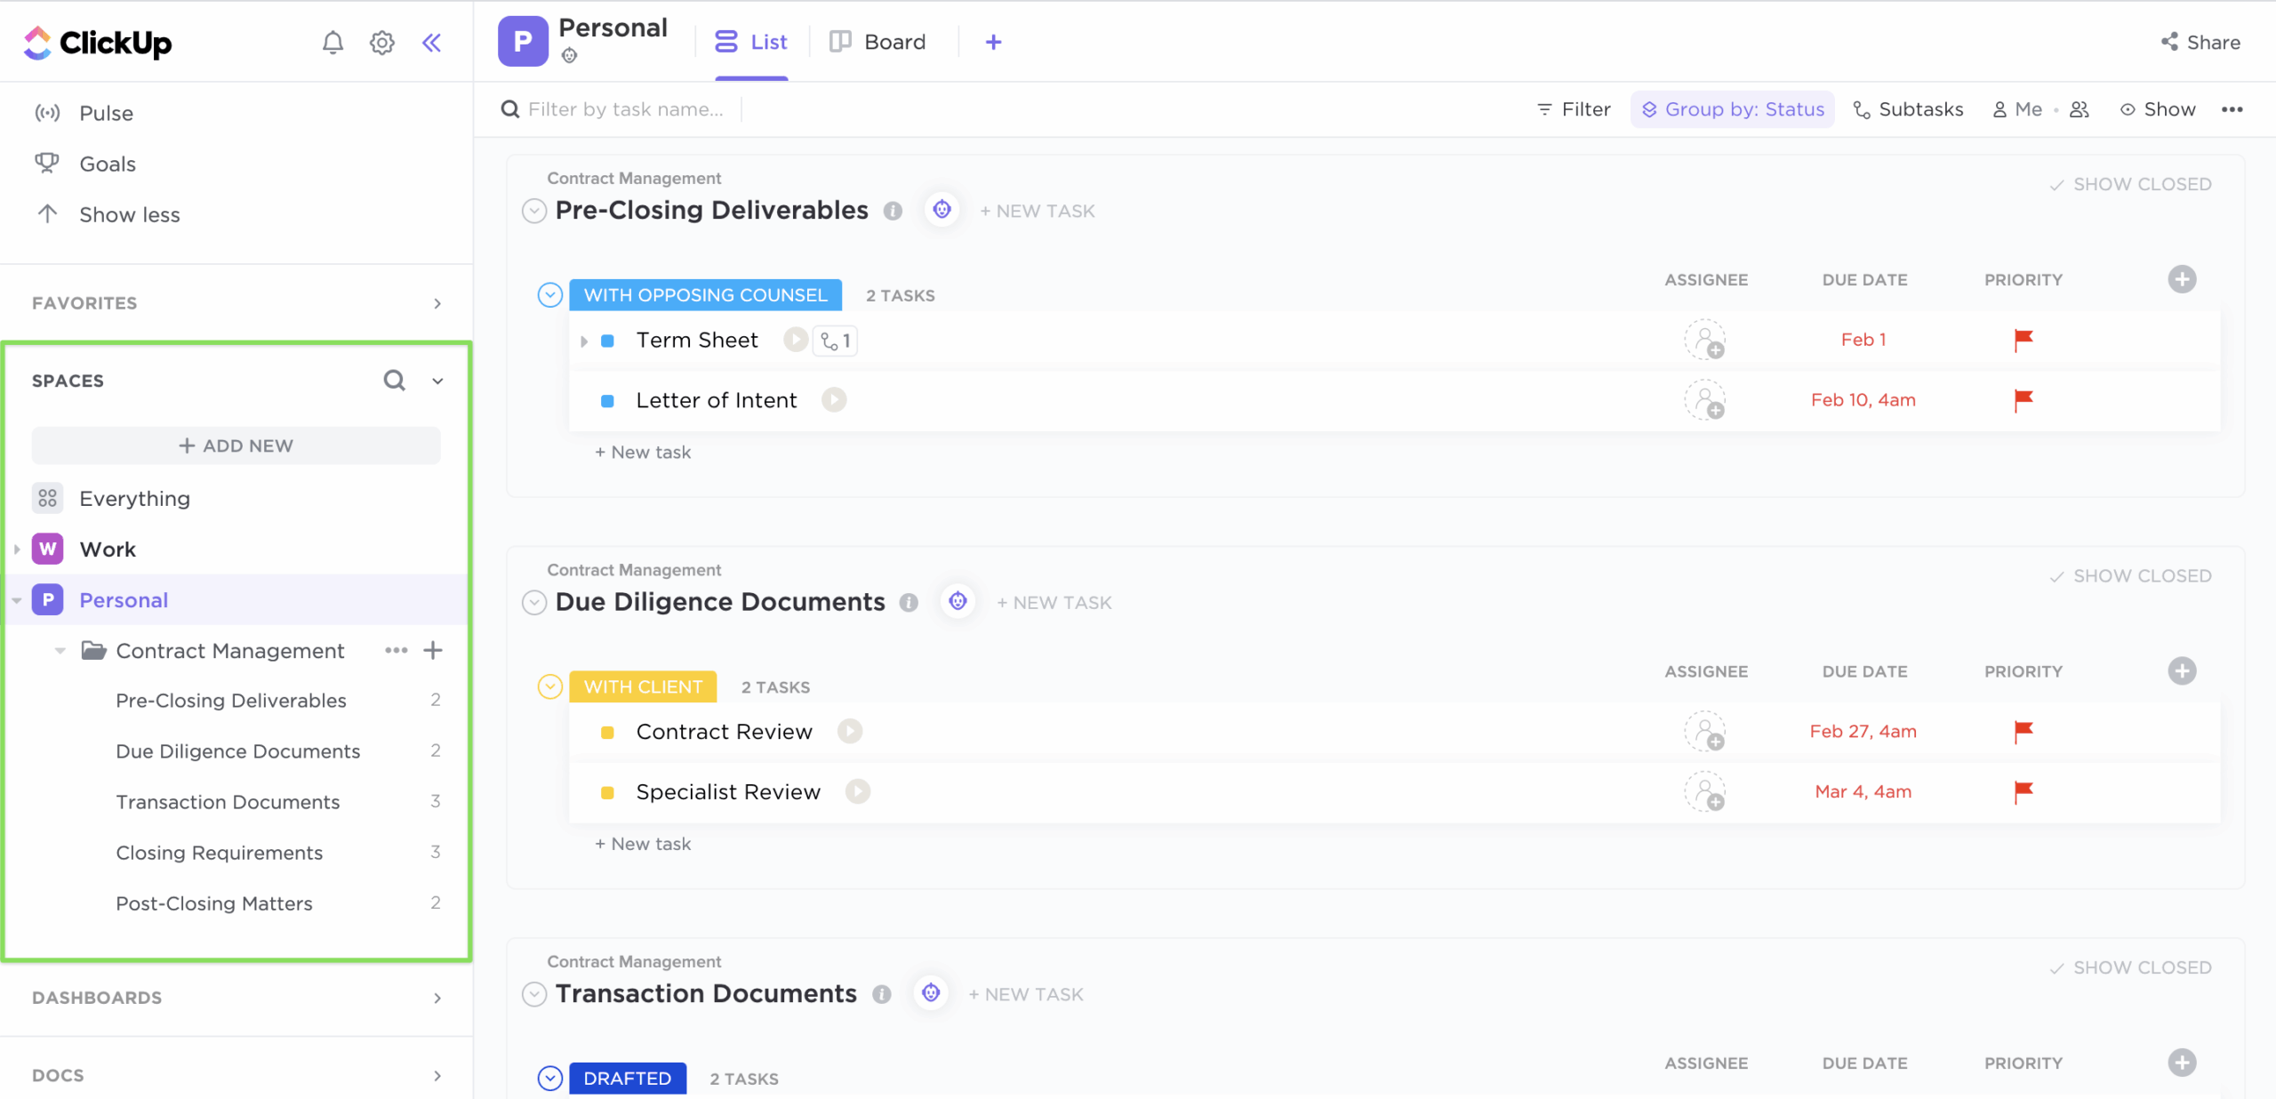2276x1099 pixels.
Task: Click priority flag for Letter of Intent
Action: [x=2023, y=400]
